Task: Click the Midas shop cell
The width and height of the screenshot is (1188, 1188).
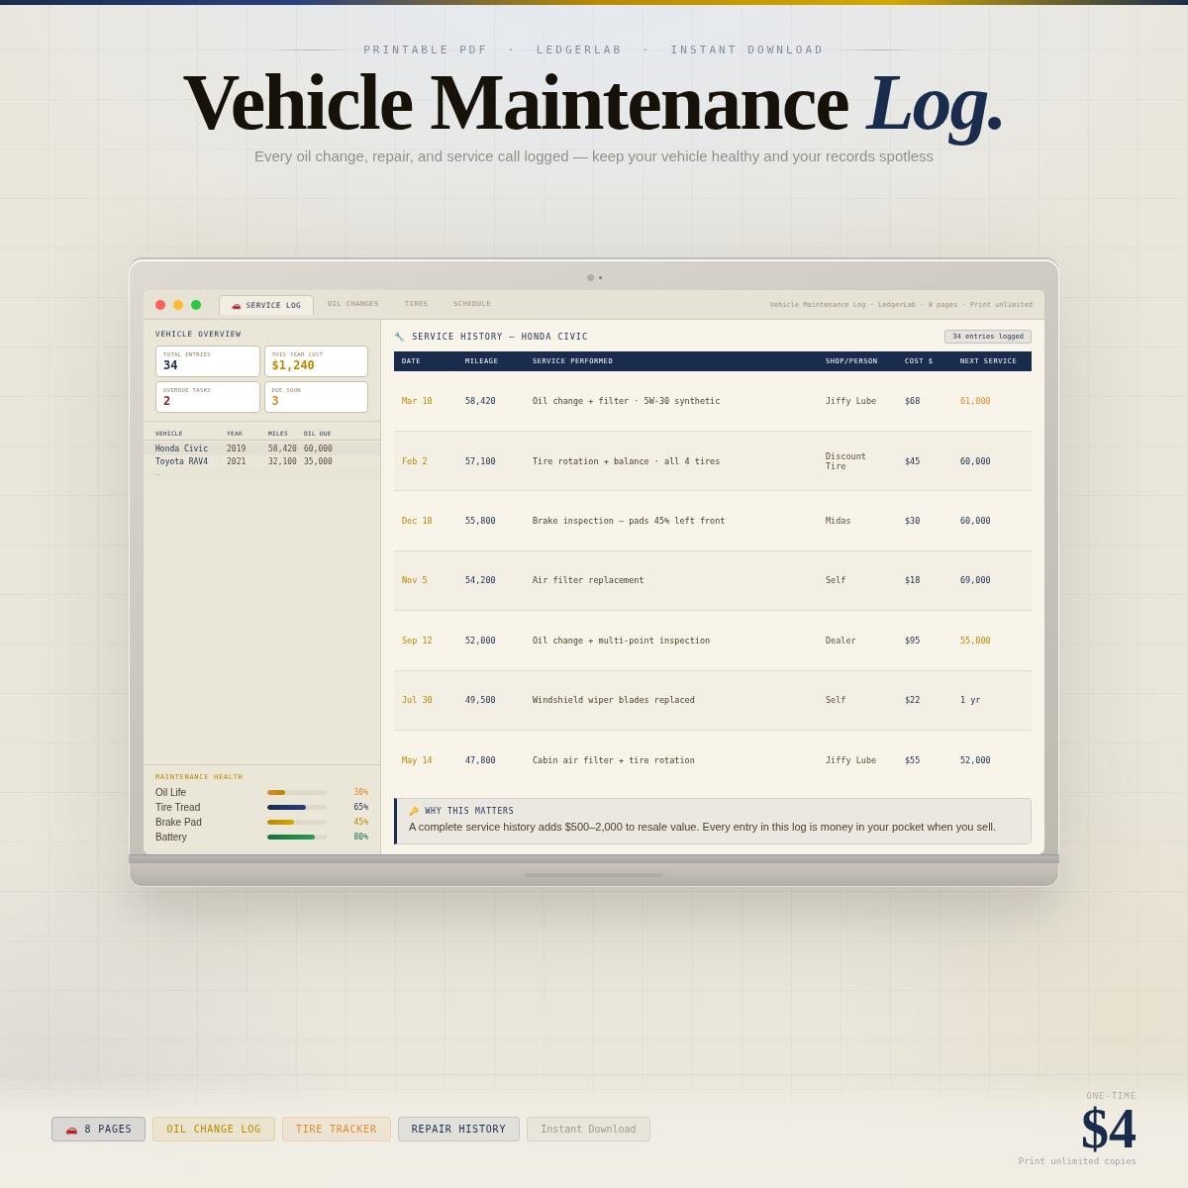Action: [839, 521]
